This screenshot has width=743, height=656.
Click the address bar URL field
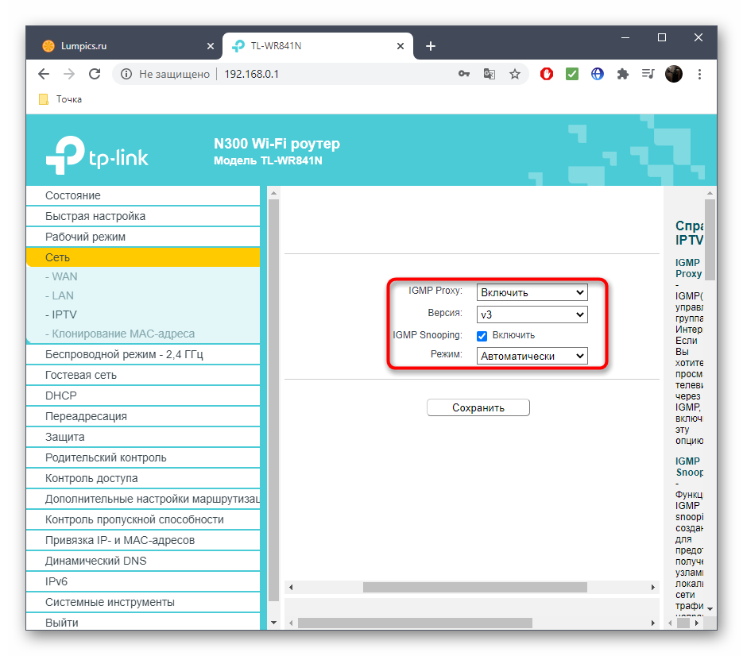click(334, 74)
